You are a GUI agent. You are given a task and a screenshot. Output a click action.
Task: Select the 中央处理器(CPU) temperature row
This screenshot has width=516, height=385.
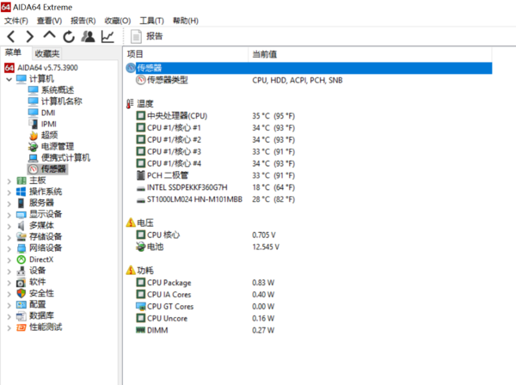[x=309, y=116]
